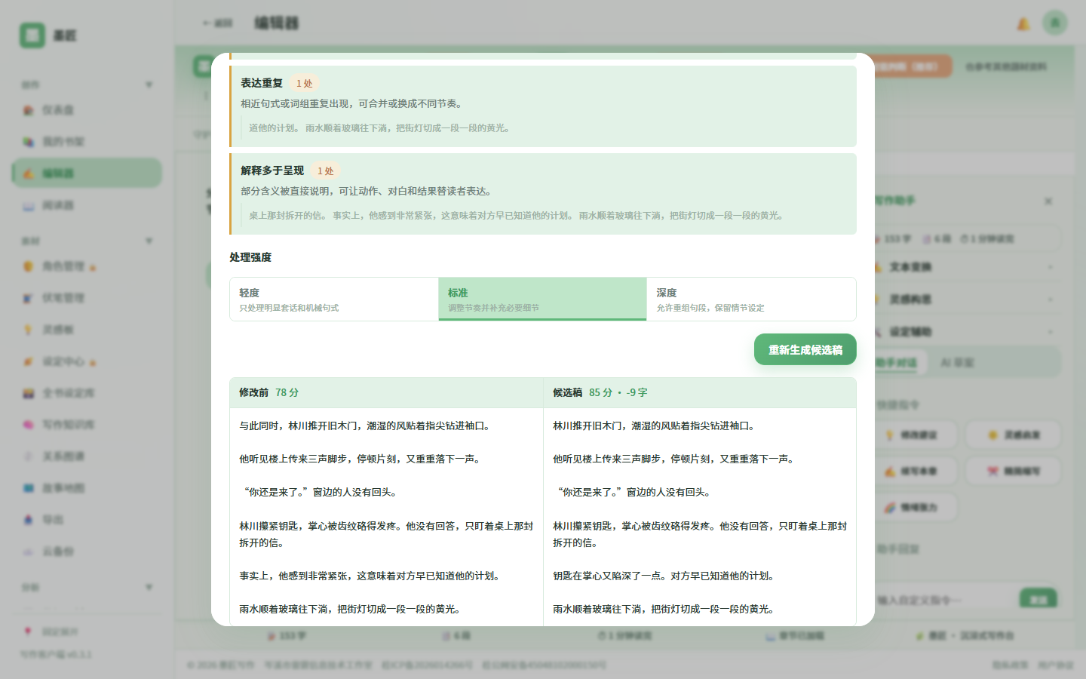Open the 表达重复 issue card

tap(543, 106)
